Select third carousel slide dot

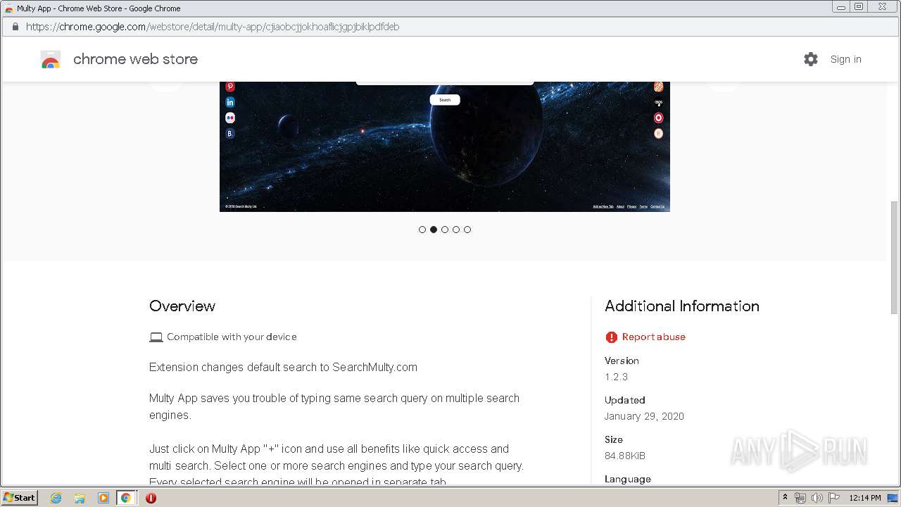445,230
